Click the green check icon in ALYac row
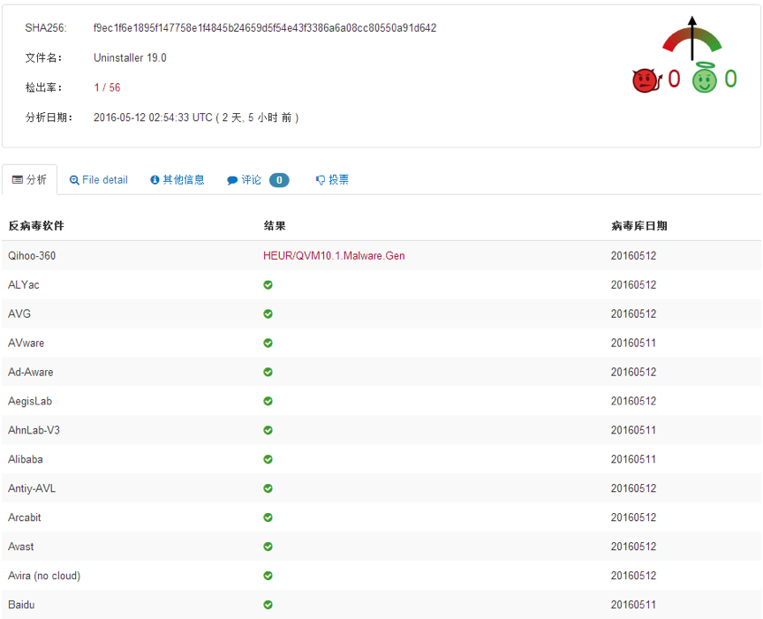 point(268,284)
